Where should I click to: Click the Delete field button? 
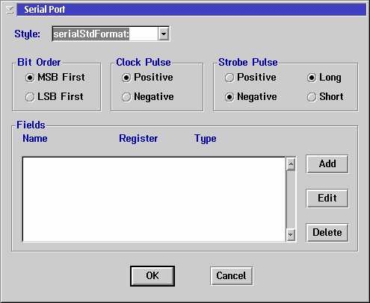coord(327,233)
